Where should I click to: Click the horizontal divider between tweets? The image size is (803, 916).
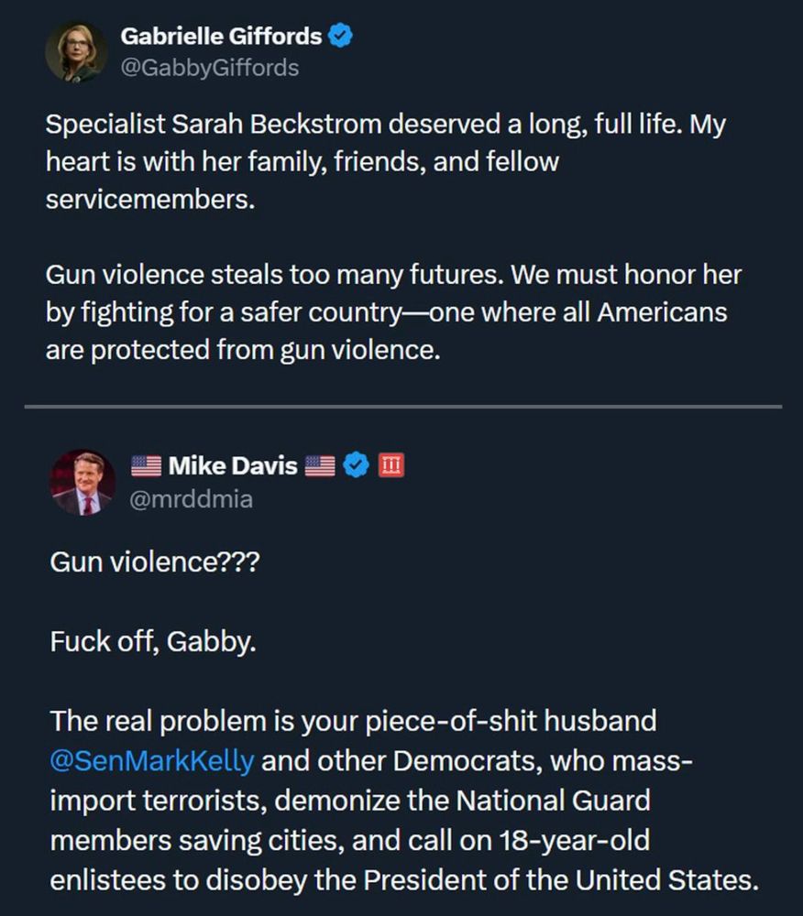401,406
